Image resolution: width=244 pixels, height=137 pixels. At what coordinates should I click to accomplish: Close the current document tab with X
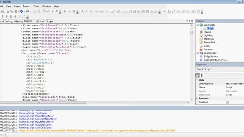click(192, 21)
